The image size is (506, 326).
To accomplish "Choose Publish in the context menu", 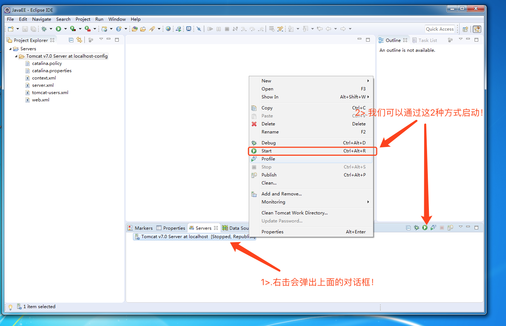I will 311,175.
